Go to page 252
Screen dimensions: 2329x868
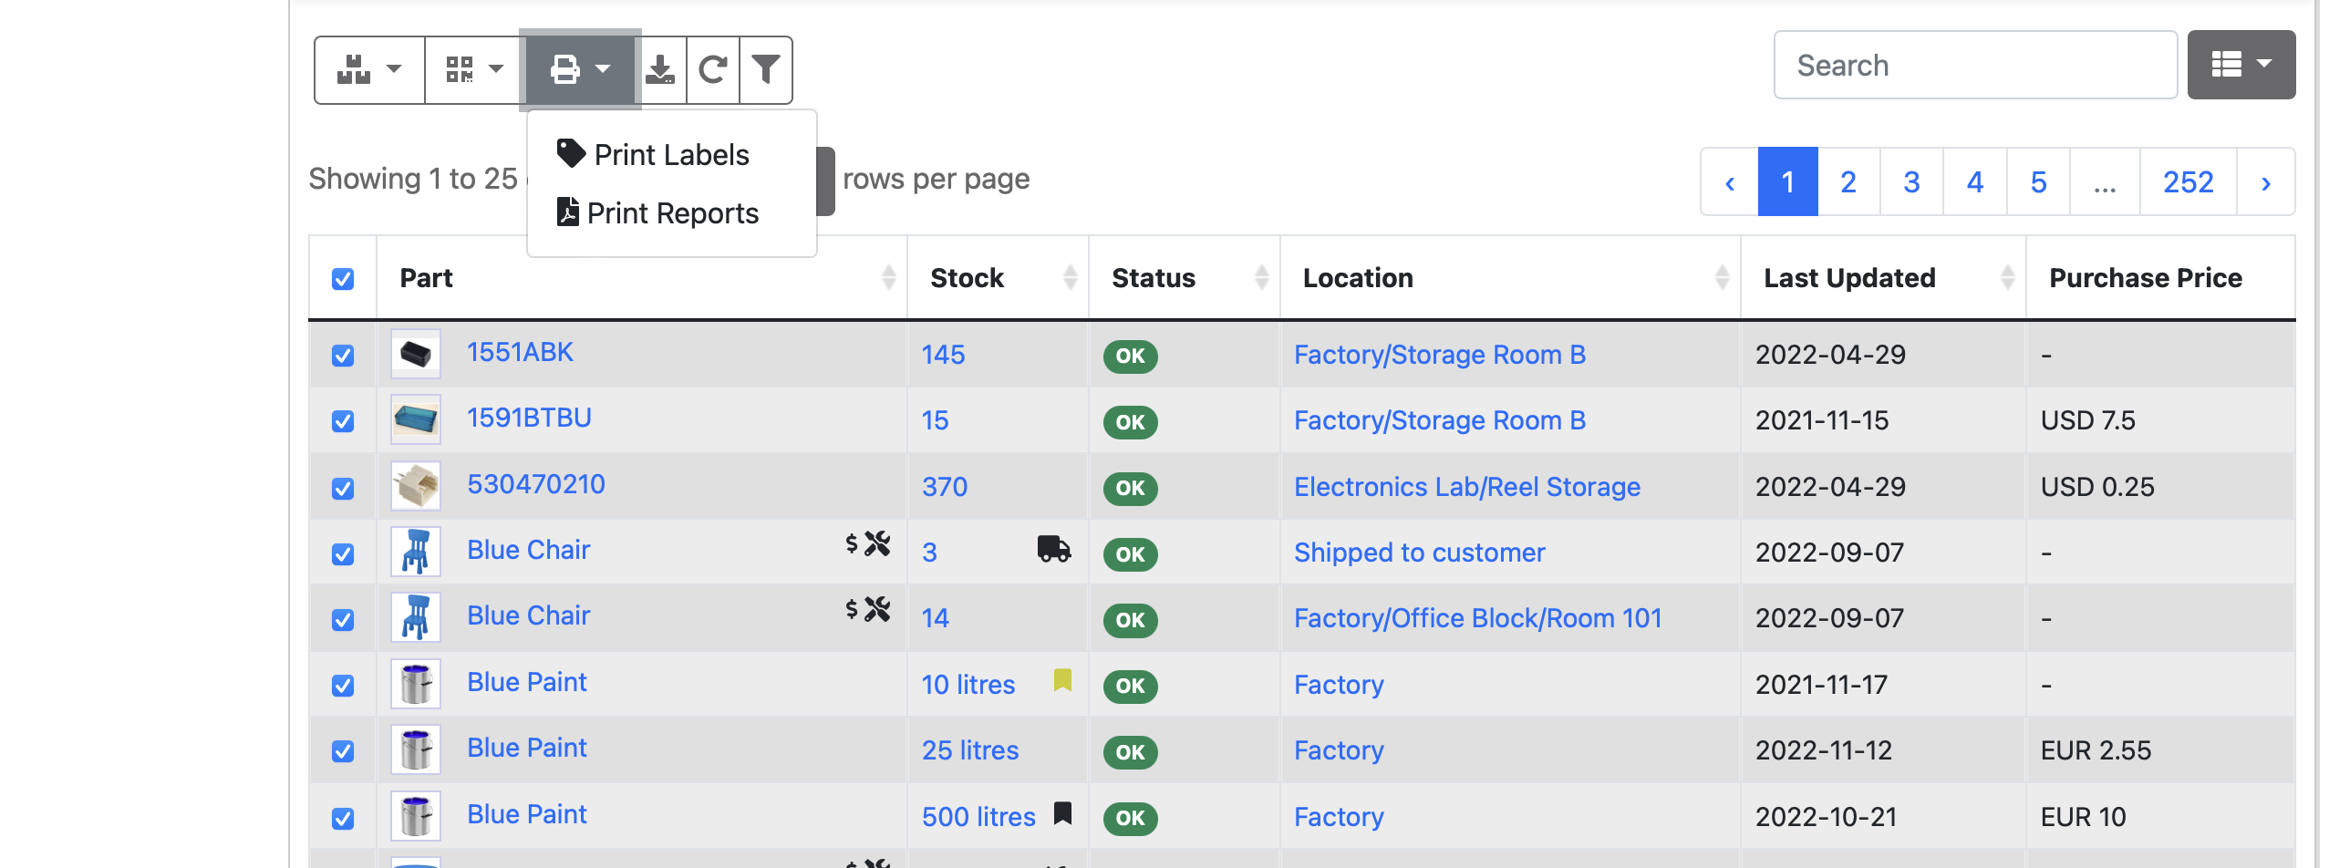[2187, 182]
